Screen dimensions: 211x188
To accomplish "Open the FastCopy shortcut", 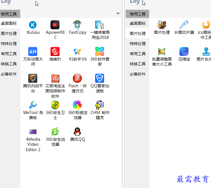I will point(78,25).
